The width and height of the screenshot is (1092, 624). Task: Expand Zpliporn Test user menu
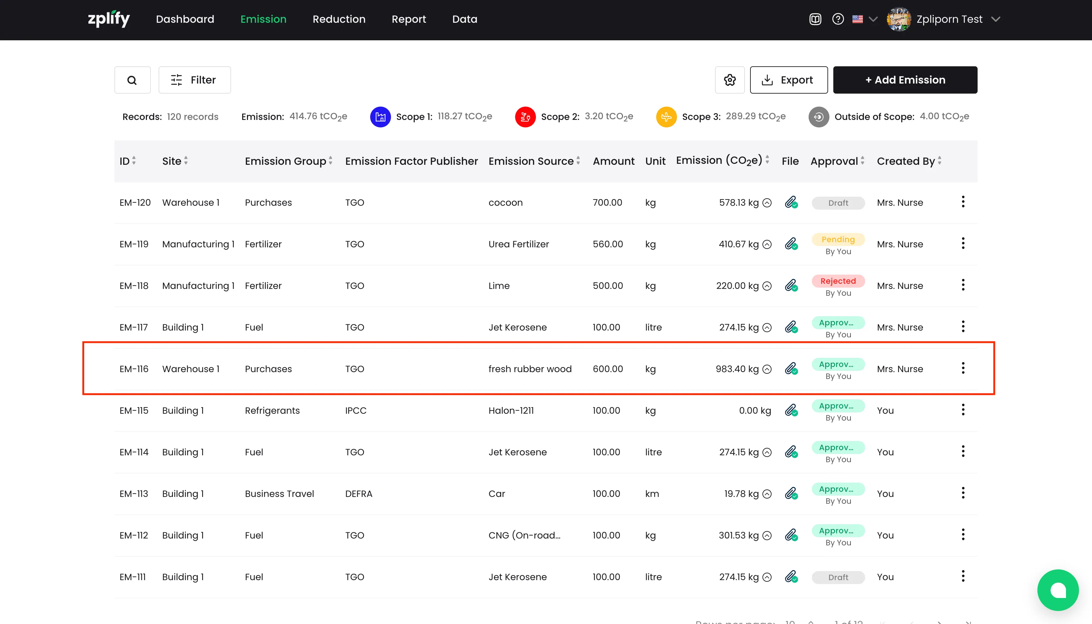[x=995, y=19]
